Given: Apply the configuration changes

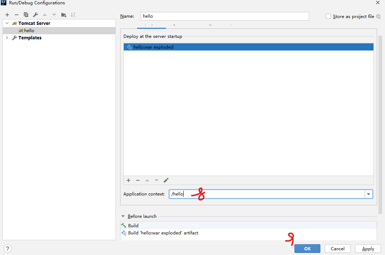Looking at the screenshot, I should pyautogui.click(x=368, y=249).
